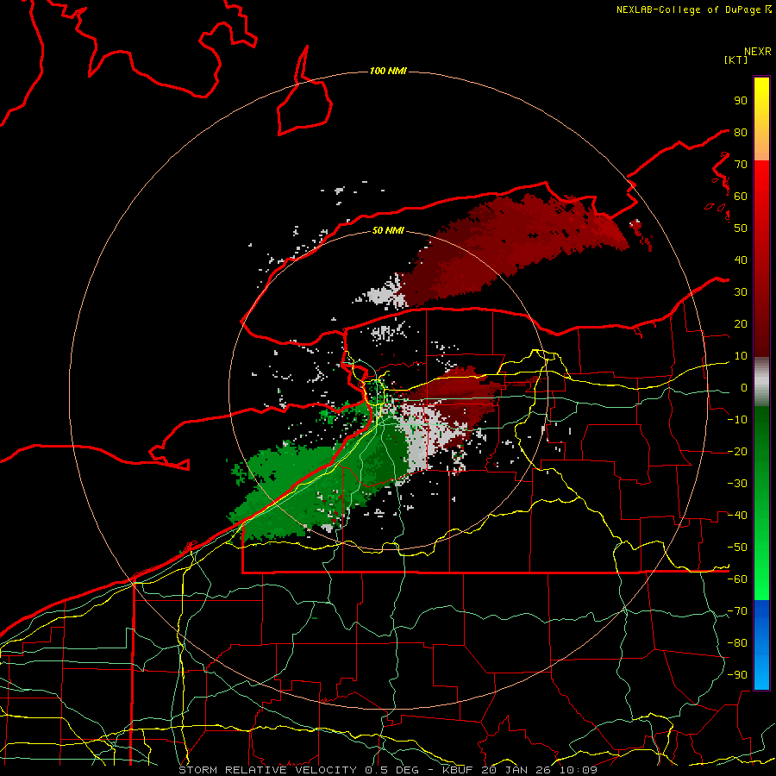Click the [KT] units label

click(735, 59)
